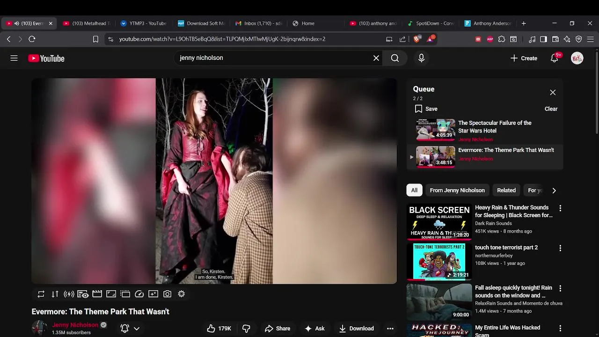Click the reverse playlist arrows icon
The image size is (599, 337).
pos(55,294)
